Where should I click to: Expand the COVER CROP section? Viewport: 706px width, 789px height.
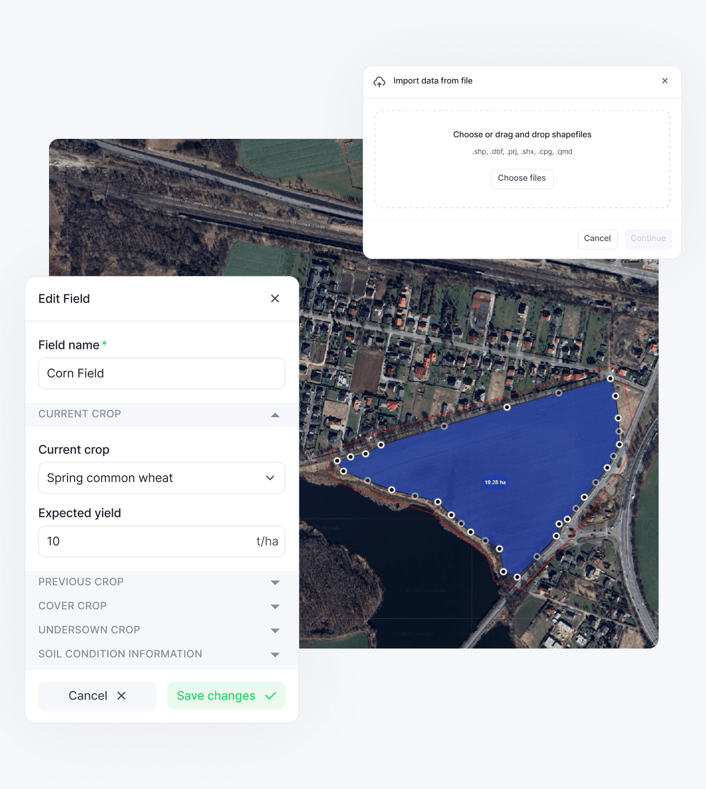[275, 606]
